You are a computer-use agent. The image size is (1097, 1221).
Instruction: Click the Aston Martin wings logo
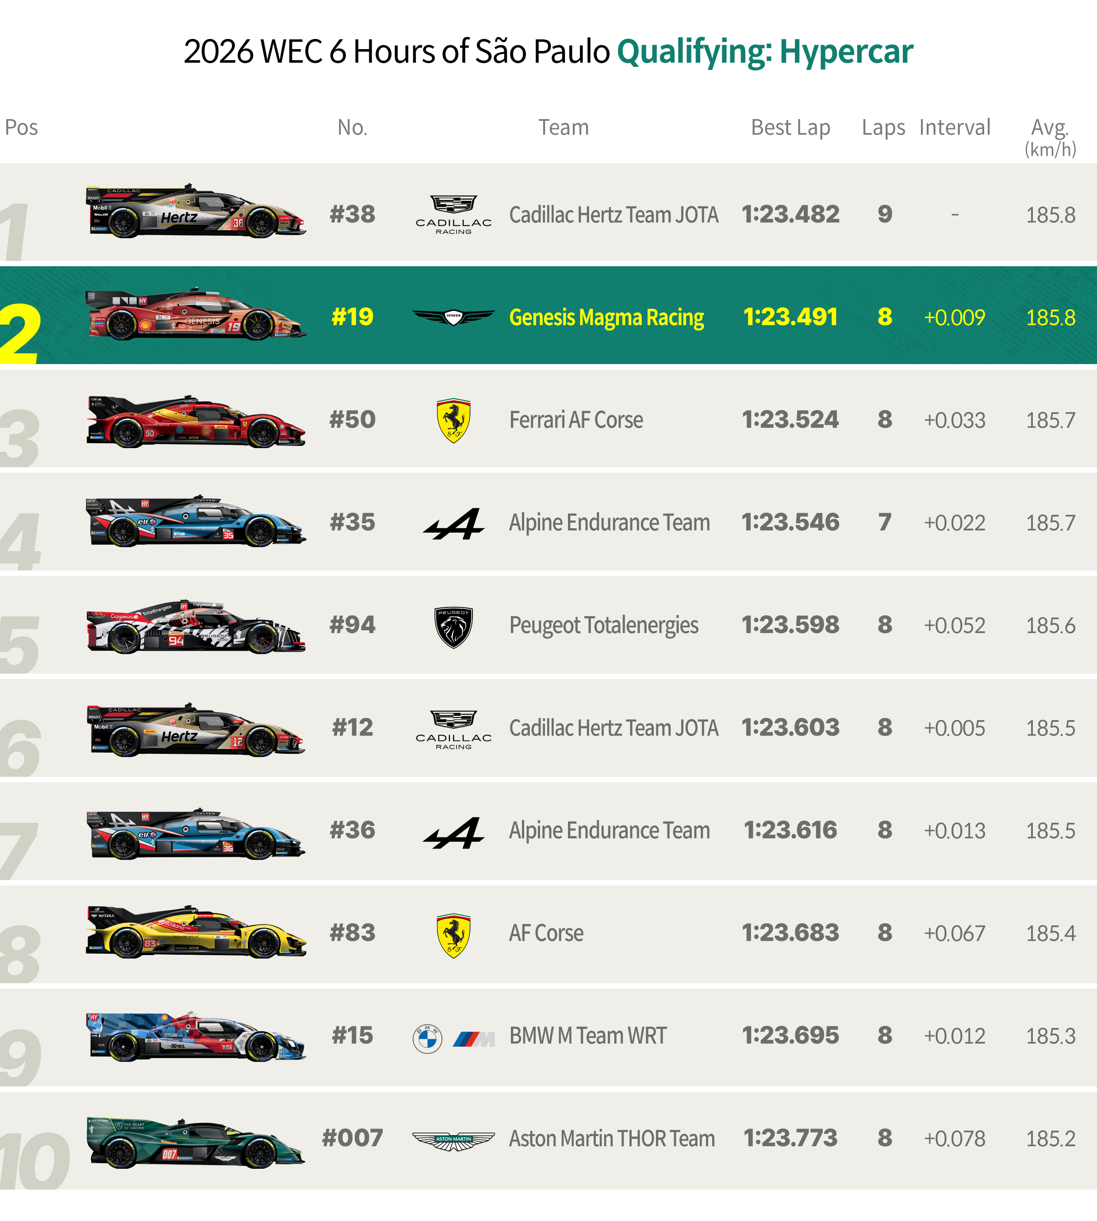(453, 1141)
